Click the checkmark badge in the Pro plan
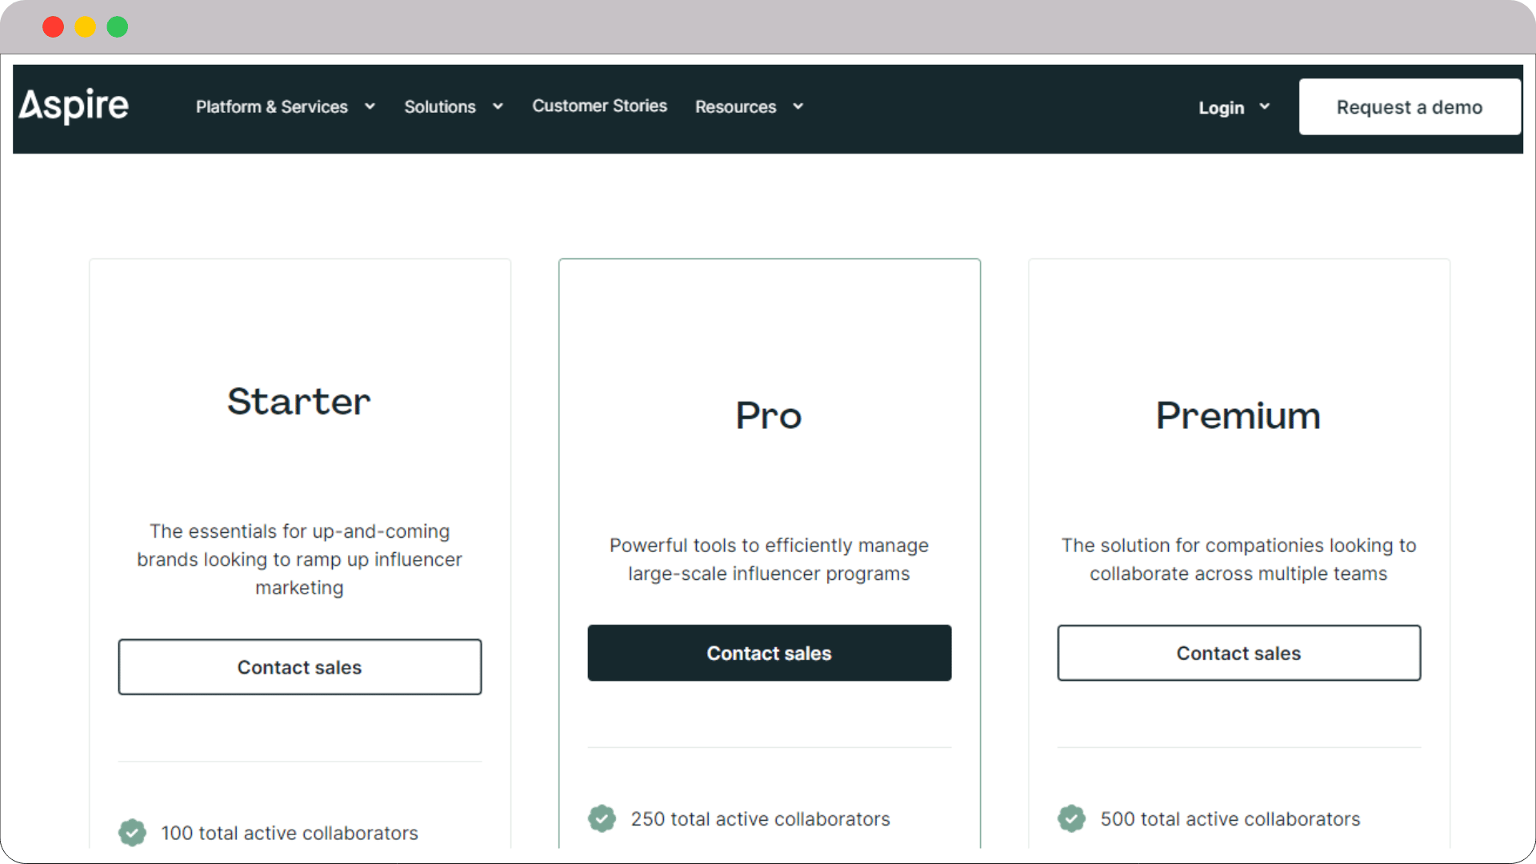This screenshot has width=1536, height=864. (x=602, y=818)
